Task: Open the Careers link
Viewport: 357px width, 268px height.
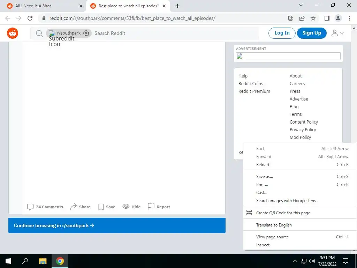Action: click(297, 84)
